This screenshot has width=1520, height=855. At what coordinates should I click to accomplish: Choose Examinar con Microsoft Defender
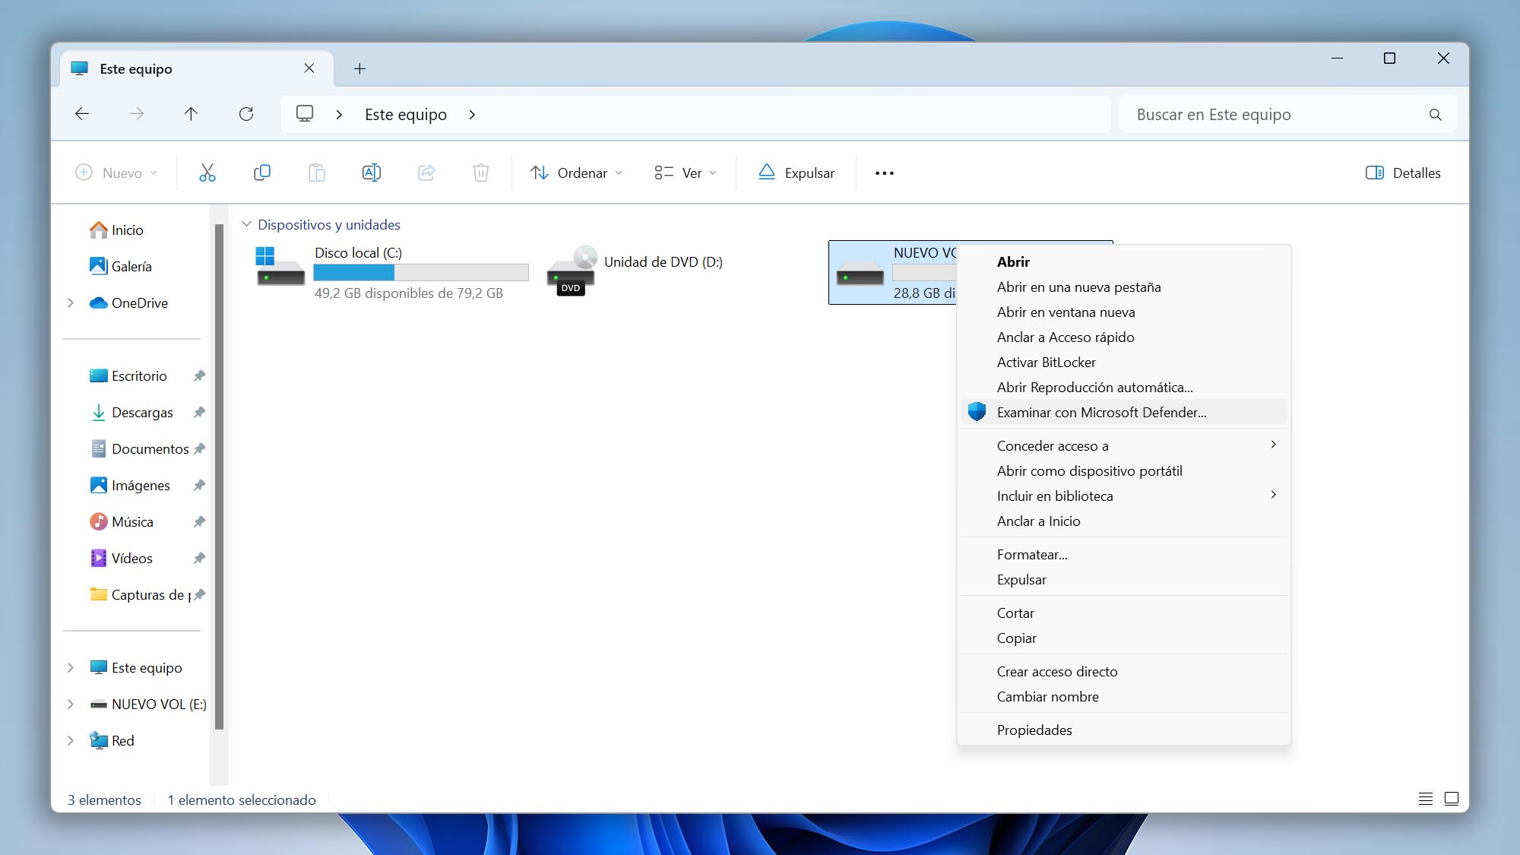[1124, 412]
